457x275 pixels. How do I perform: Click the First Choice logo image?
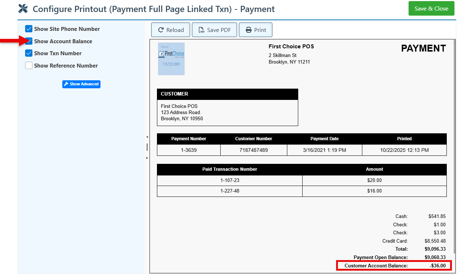coord(171,59)
